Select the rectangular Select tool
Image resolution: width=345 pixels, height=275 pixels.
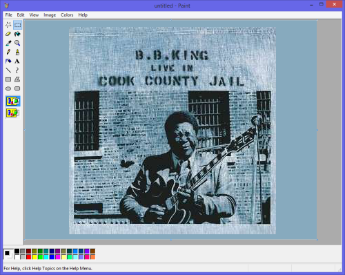point(17,25)
